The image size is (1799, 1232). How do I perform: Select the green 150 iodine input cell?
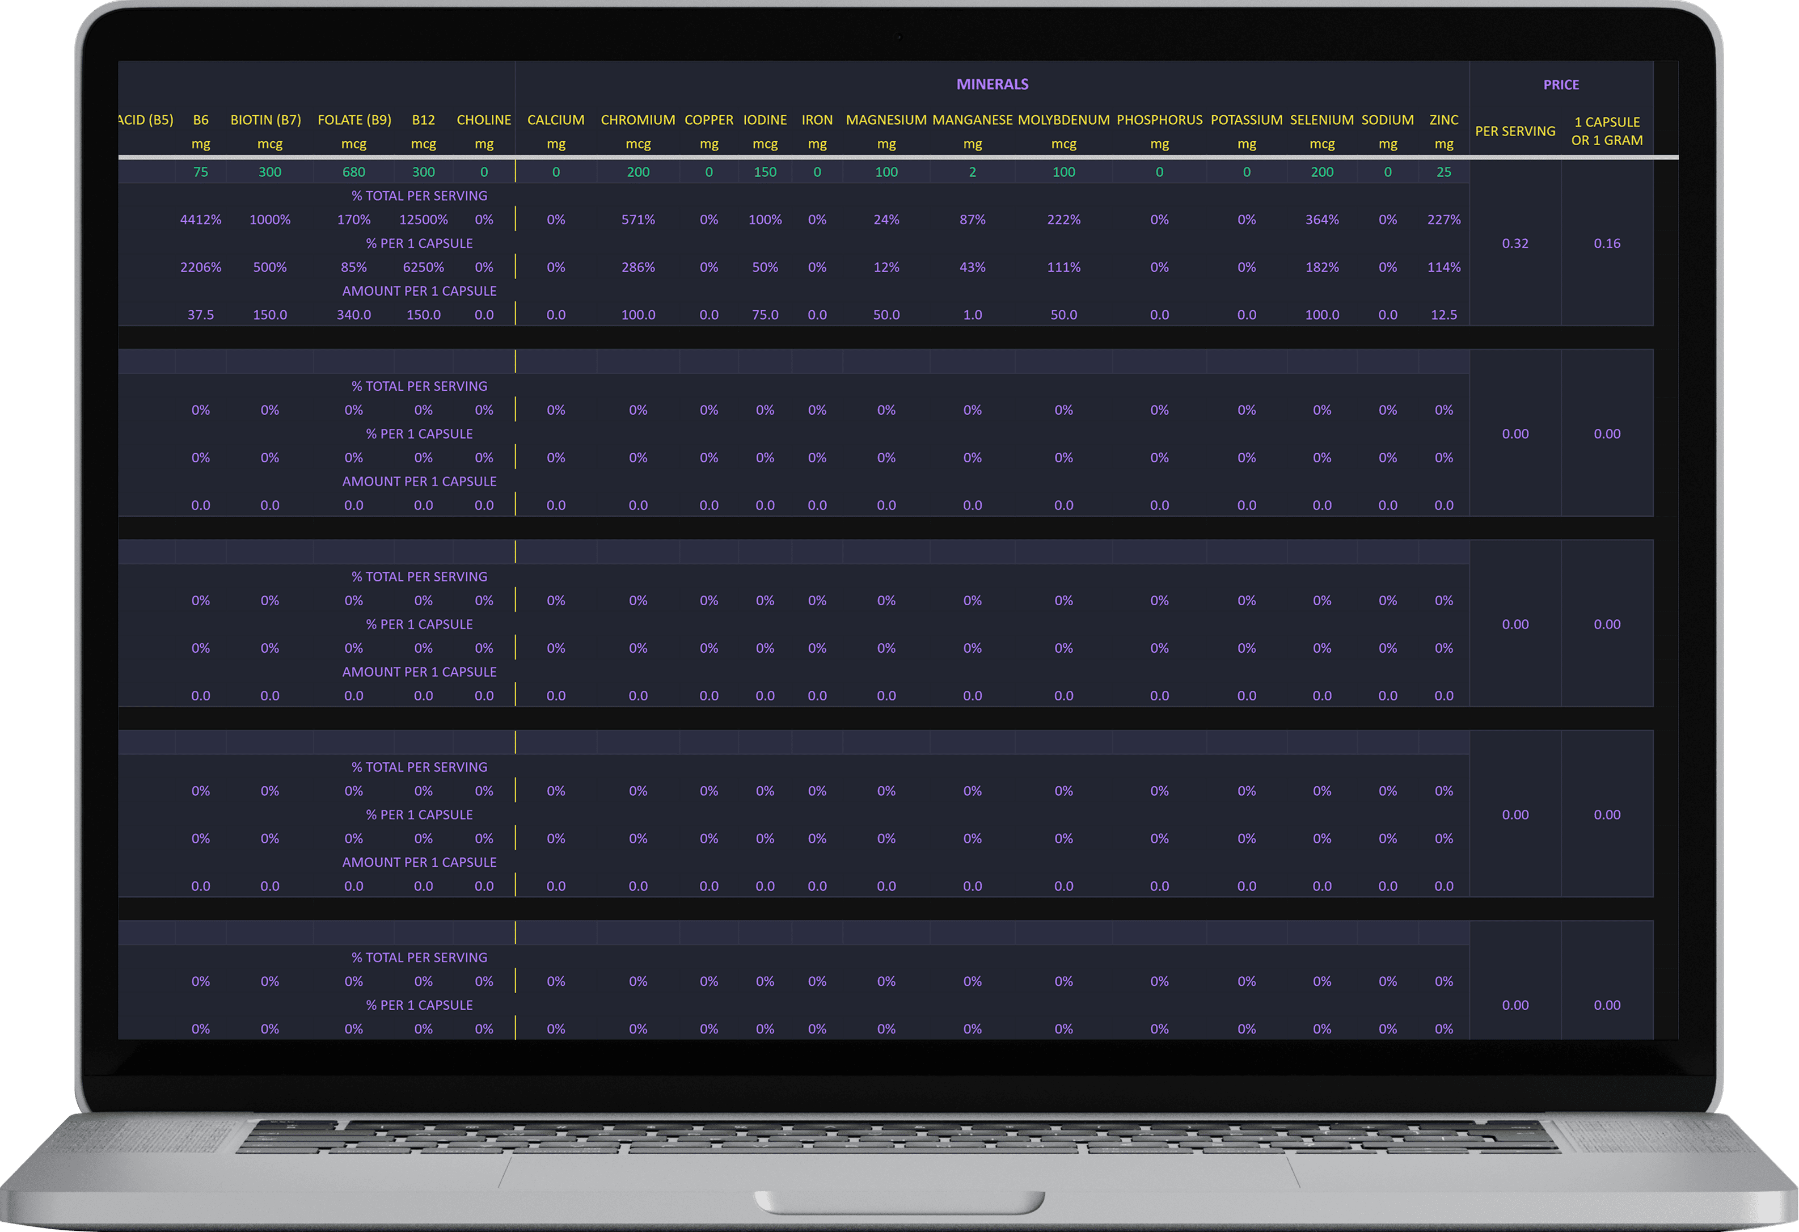(x=765, y=172)
